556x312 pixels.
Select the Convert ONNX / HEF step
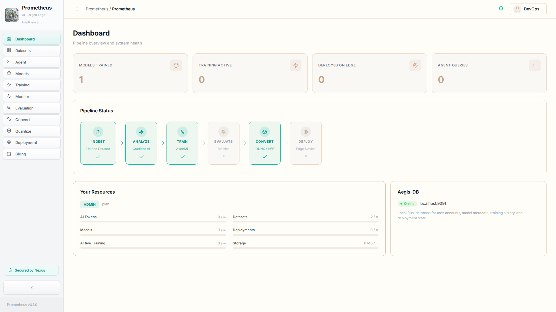click(264, 143)
